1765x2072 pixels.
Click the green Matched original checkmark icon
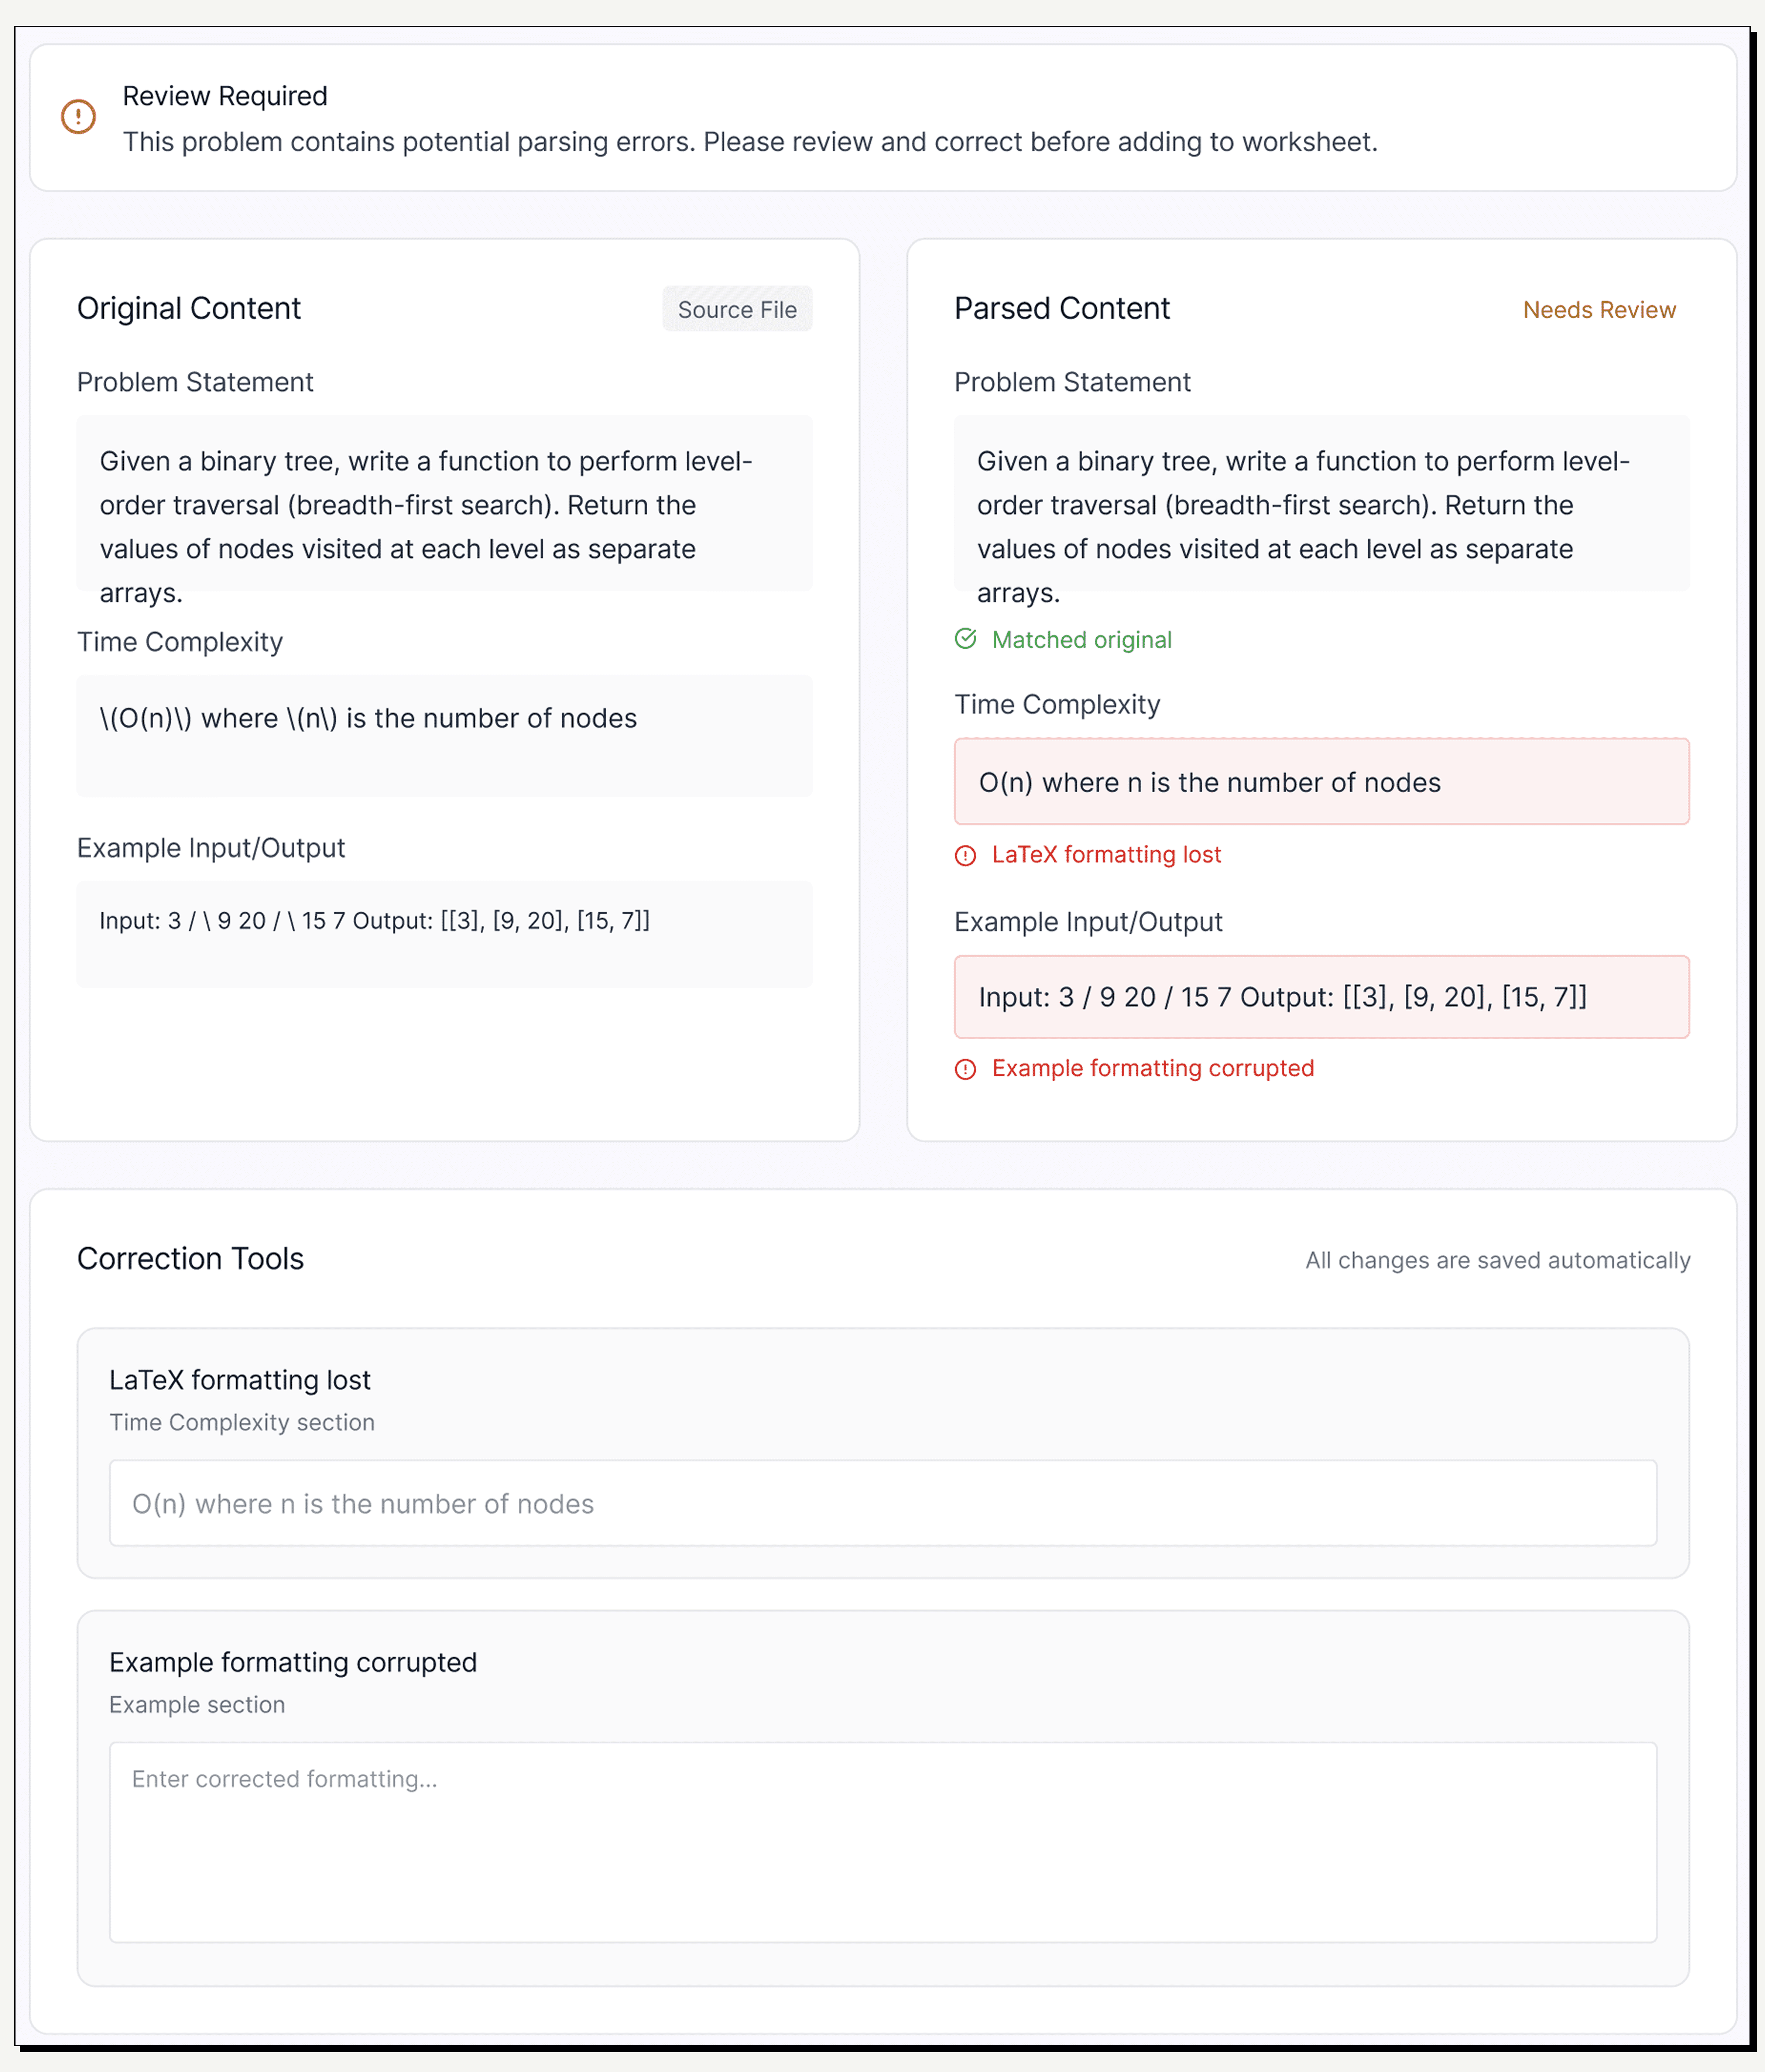(965, 639)
